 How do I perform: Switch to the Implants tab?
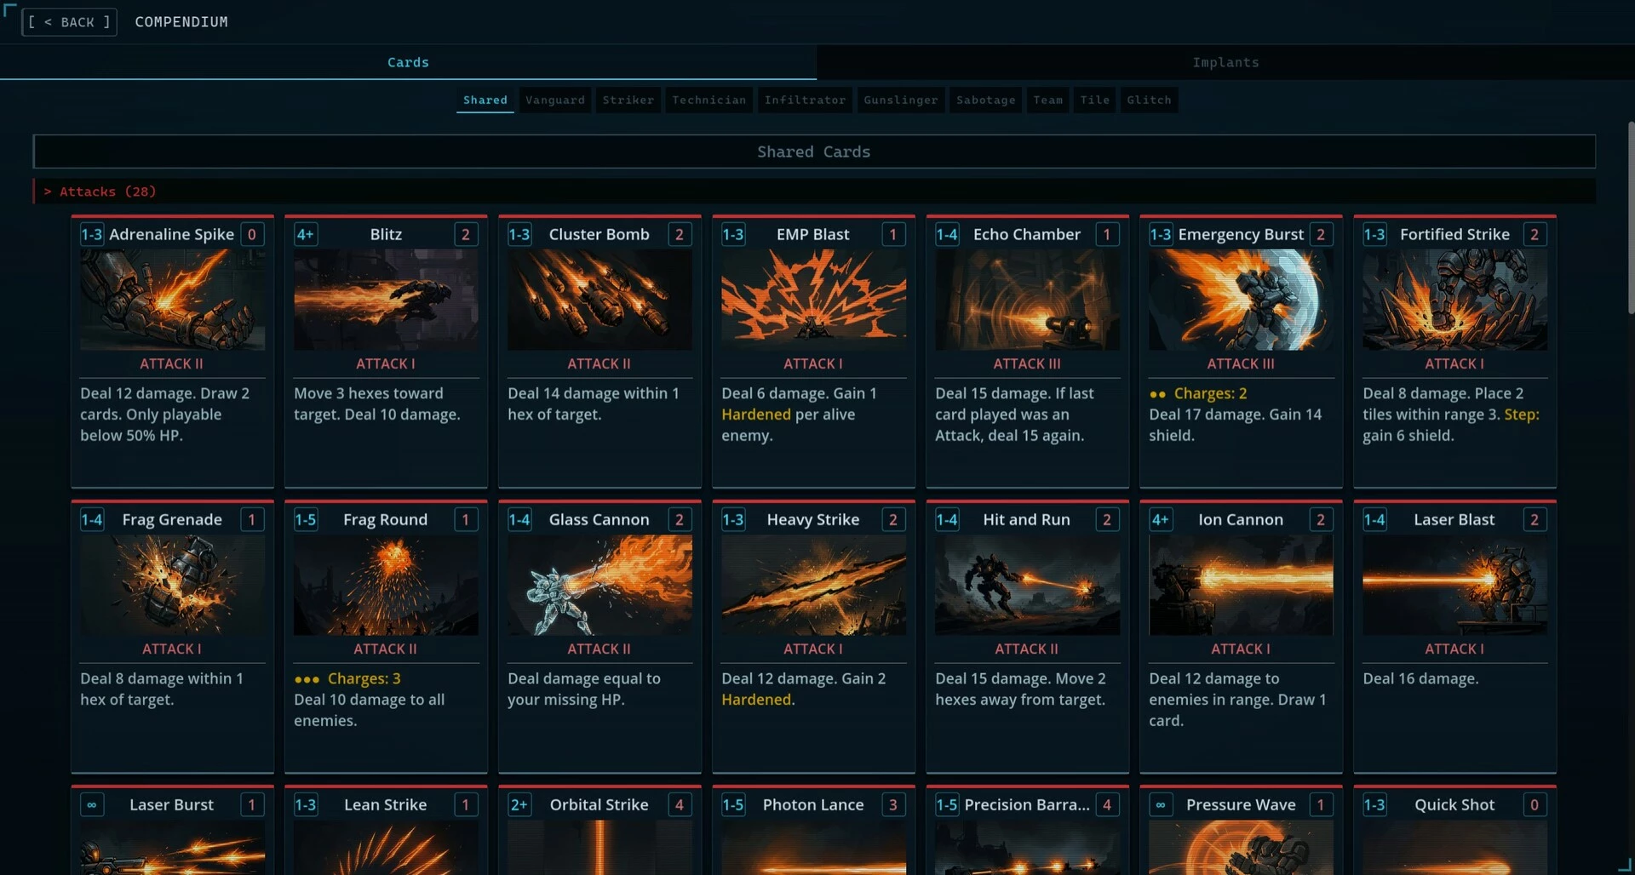tap(1225, 62)
